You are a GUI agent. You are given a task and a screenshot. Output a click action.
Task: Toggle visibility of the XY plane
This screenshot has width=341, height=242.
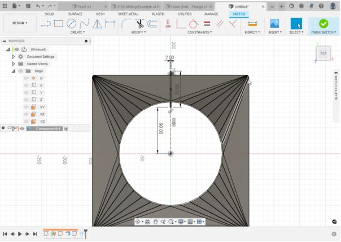(26, 107)
